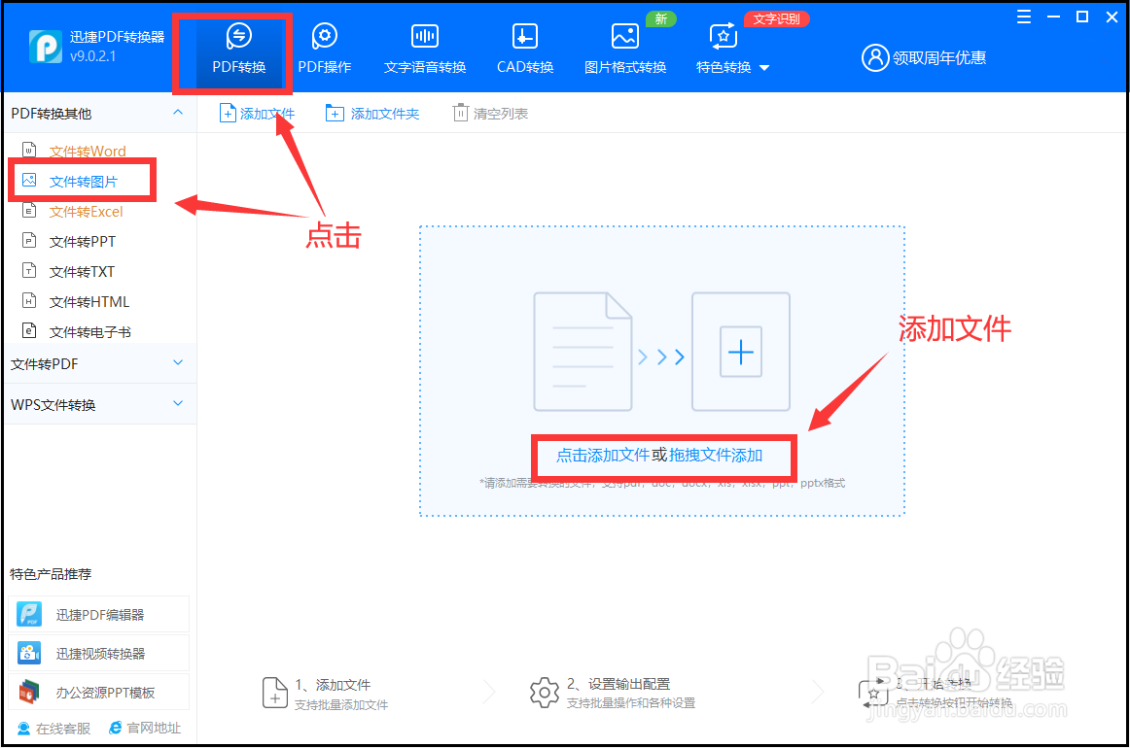Click 添加文件夹 in the toolbar

tap(371, 113)
